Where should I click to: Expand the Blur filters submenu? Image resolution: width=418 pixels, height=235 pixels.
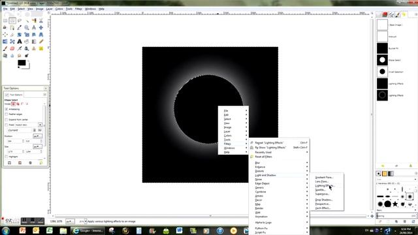tap(279, 163)
